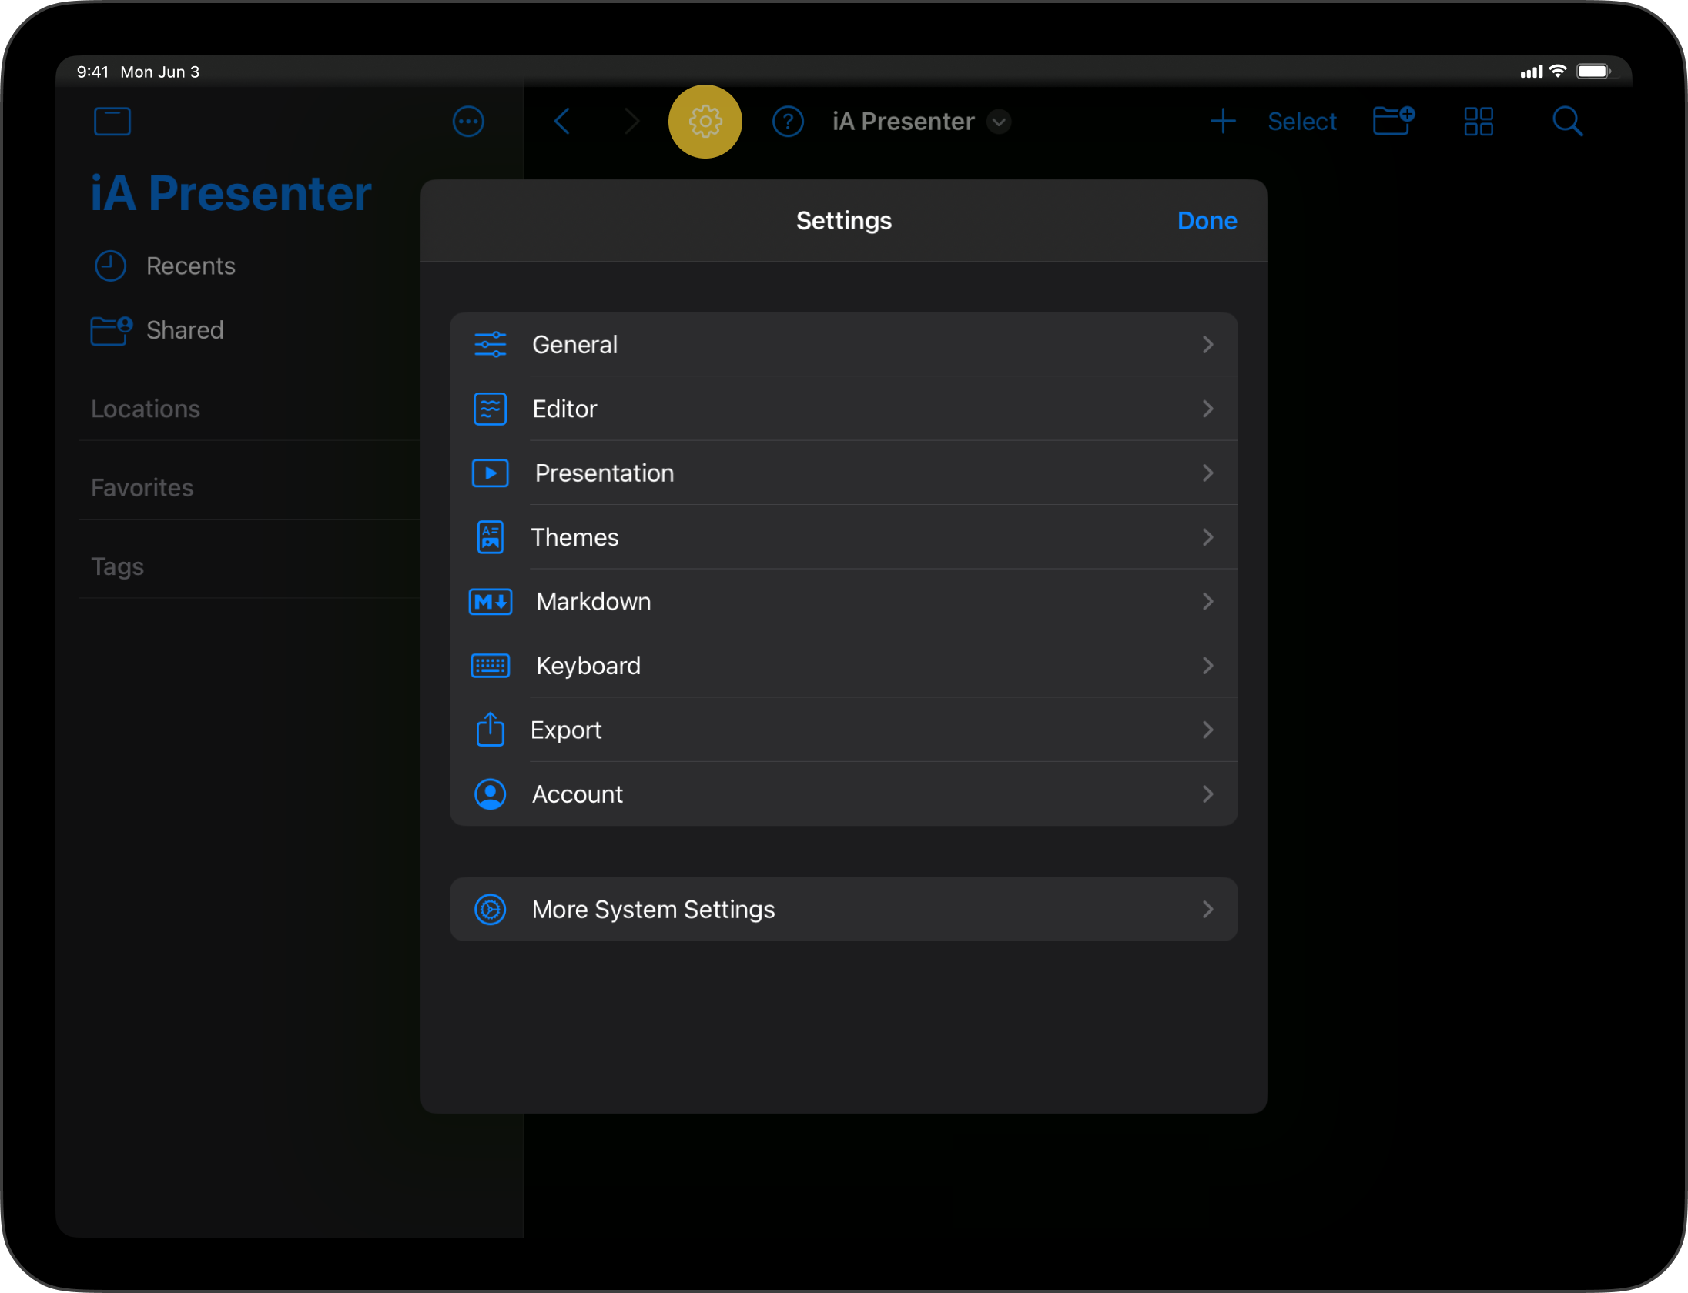Expand the Themes row chevron
Image resolution: width=1688 pixels, height=1293 pixels.
click(1207, 537)
